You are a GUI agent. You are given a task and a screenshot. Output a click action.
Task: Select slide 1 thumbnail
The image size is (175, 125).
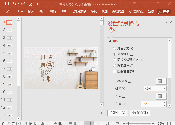(9, 23)
